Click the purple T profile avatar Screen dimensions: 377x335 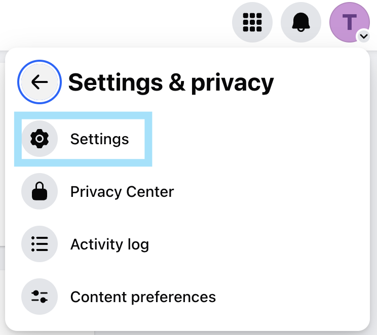pos(349,21)
